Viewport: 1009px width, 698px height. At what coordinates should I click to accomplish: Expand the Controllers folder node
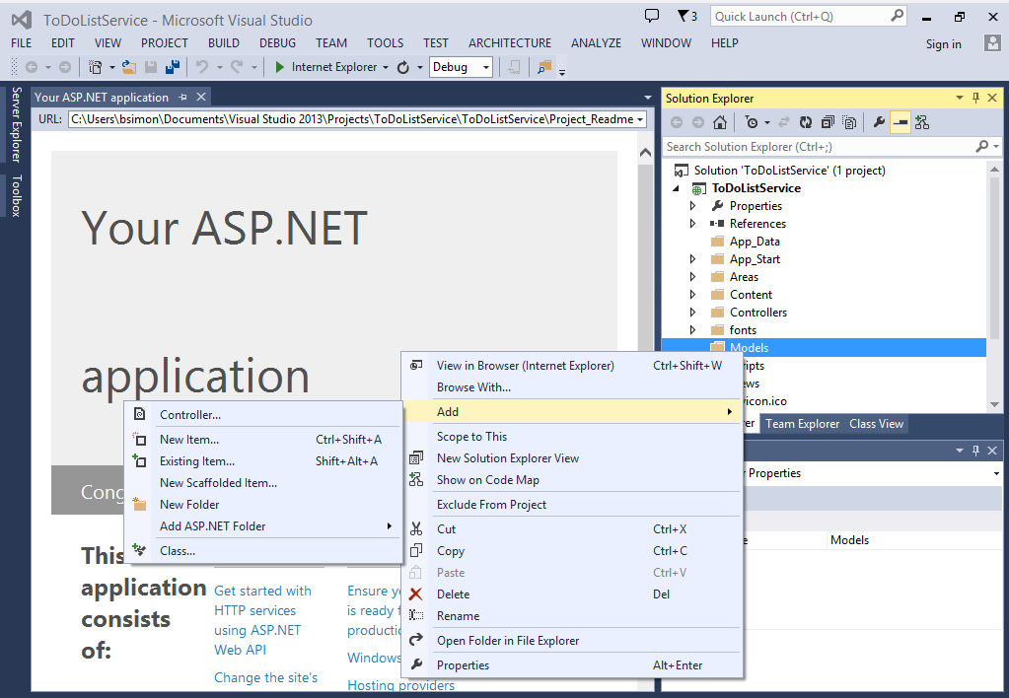pos(693,312)
